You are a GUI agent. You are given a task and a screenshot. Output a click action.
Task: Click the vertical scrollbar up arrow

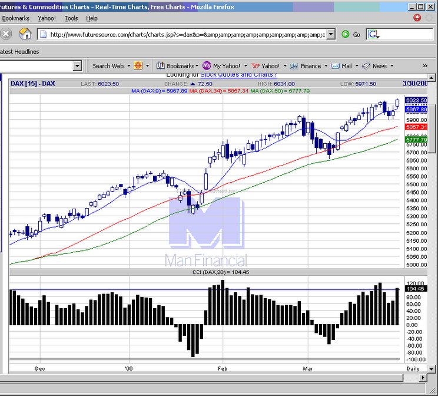tap(432, 78)
